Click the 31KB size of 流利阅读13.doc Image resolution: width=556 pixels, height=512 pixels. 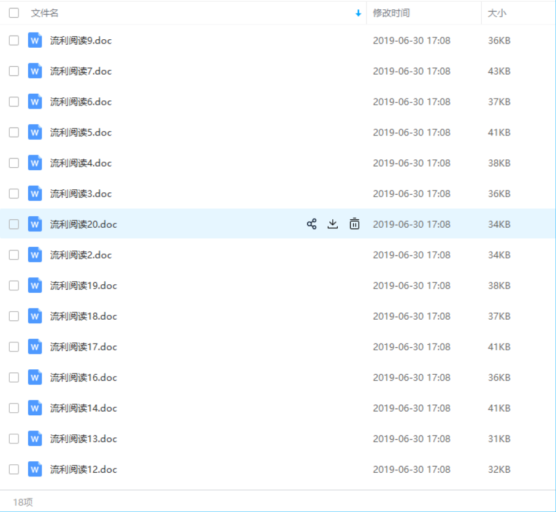click(499, 439)
